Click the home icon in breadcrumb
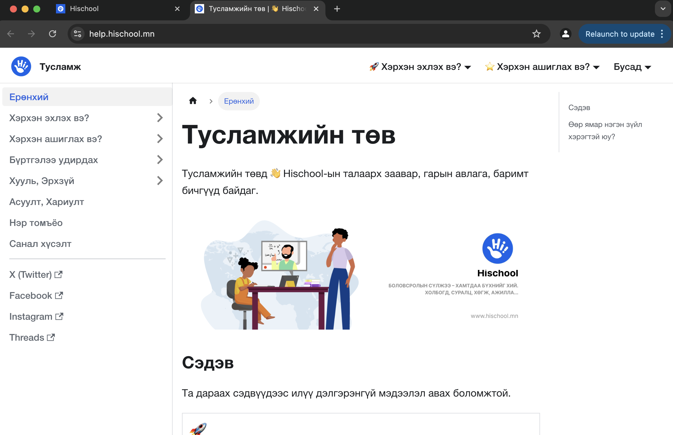The height and width of the screenshot is (435, 673). (x=193, y=101)
